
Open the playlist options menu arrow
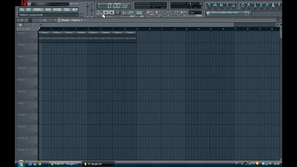[x=19, y=20]
